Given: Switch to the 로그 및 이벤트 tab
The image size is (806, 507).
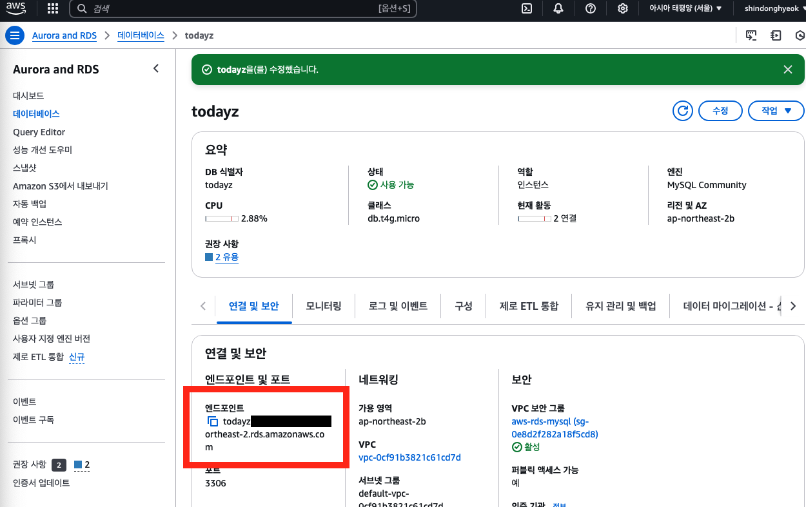Looking at the screenshot, I should 398,306.
